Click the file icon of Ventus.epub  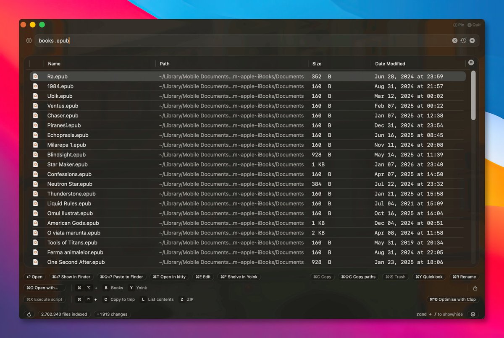point(36,106)
